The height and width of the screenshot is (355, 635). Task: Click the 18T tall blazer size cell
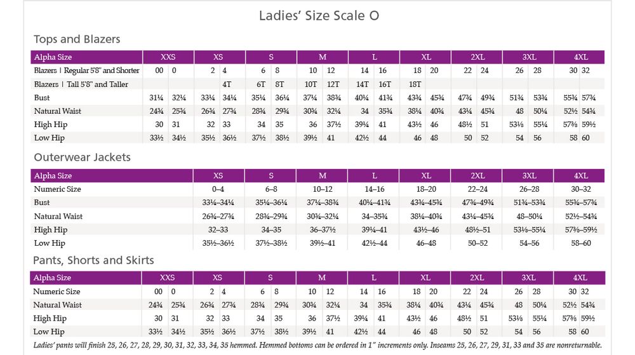tap(417, 84)
